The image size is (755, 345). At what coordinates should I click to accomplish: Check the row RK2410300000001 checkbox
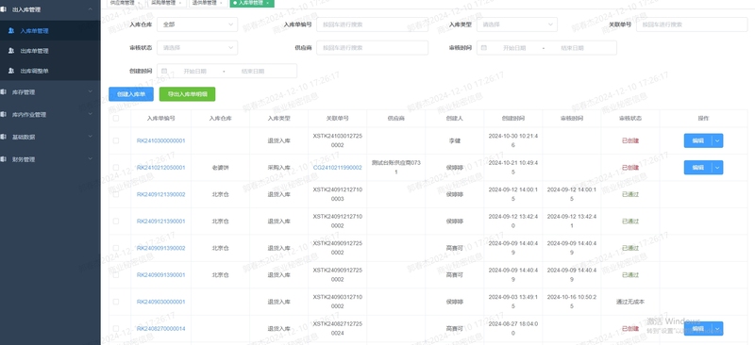click(115, 140)
